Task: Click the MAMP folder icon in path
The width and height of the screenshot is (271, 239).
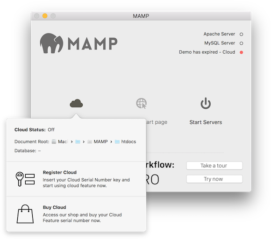Action: tap(90, 142)
